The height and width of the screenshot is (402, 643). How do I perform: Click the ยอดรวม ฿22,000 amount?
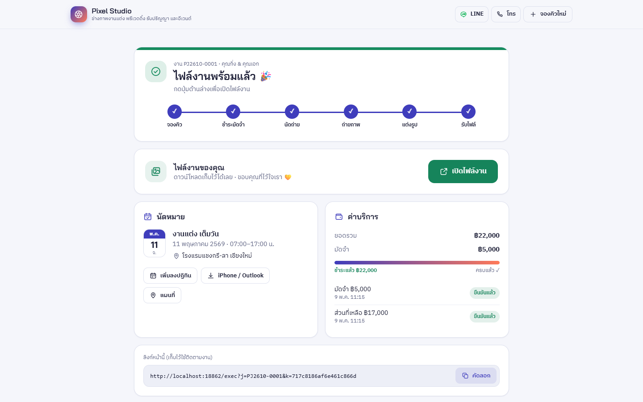(x=487, y=235)
